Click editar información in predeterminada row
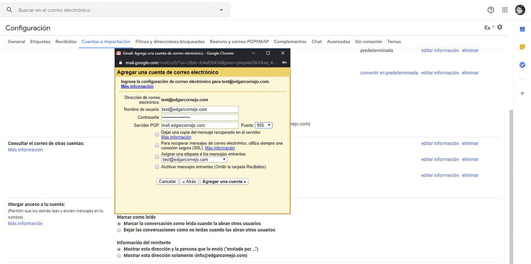This screenshot has width=531, height=264. (x=440, y=50)
